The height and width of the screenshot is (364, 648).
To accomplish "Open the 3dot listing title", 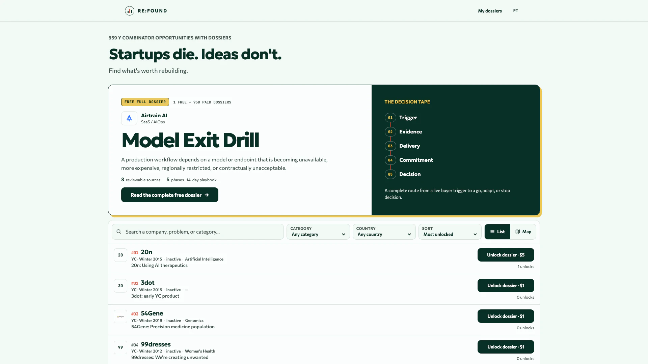I will click(x=147, y=283).
